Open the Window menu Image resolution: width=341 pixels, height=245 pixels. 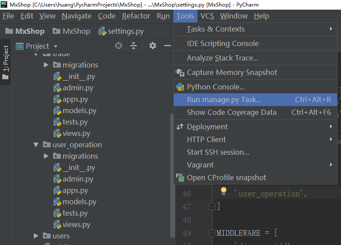tap(234, 16)
